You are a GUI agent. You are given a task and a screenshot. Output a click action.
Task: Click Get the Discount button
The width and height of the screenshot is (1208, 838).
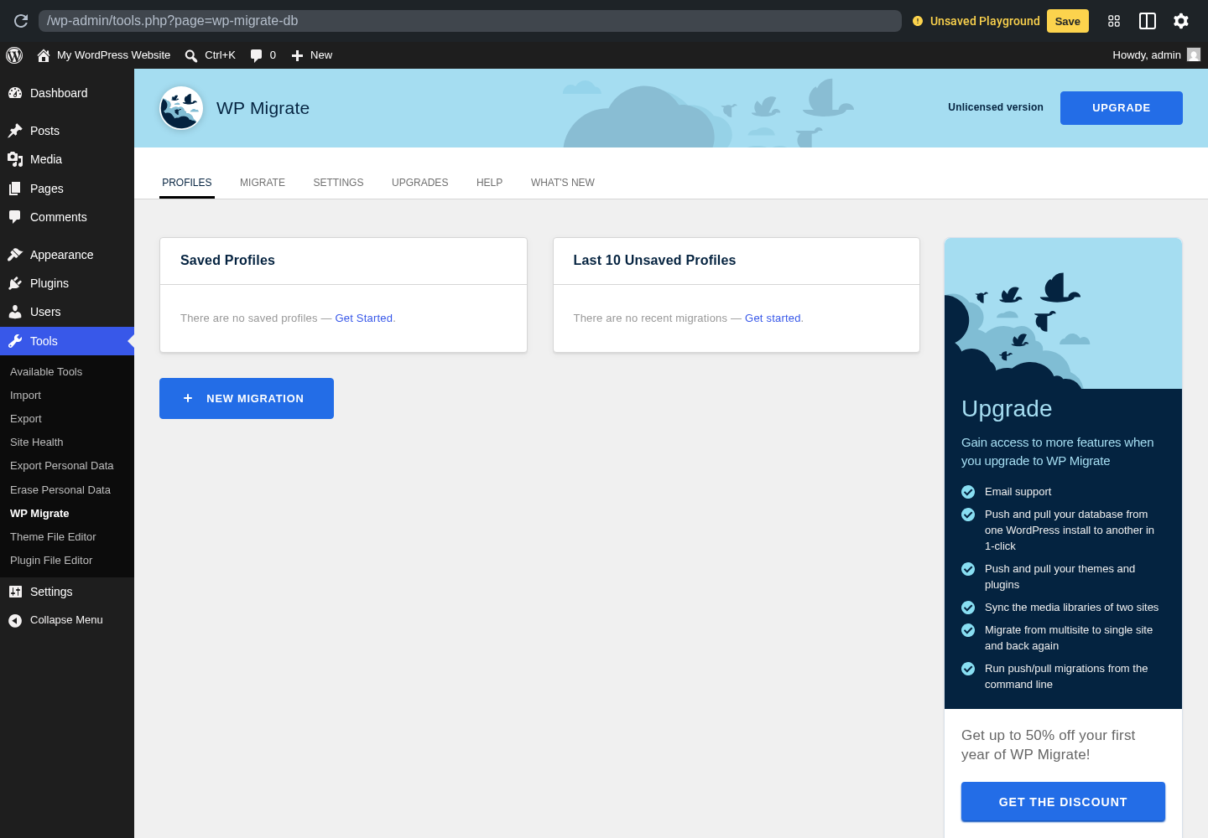pyautogui.click(x=1063, y=802)
